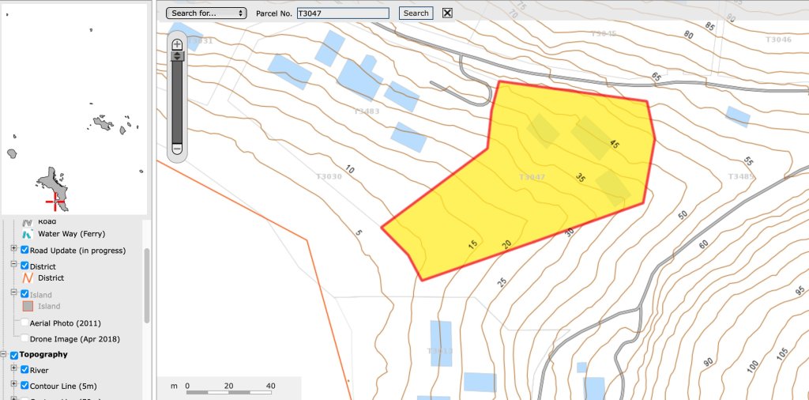
Task: Click the Water Way (Ferry) legend icon
Action: point(28,233)
